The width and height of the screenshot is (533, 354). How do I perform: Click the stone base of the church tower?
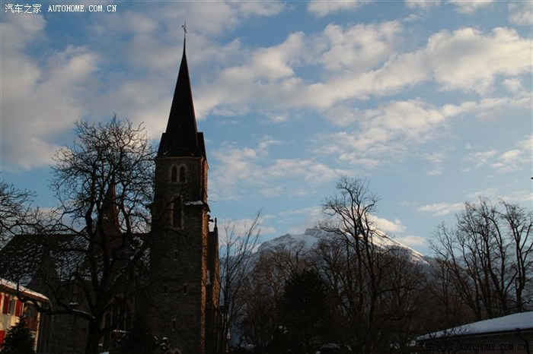point(179,304)
